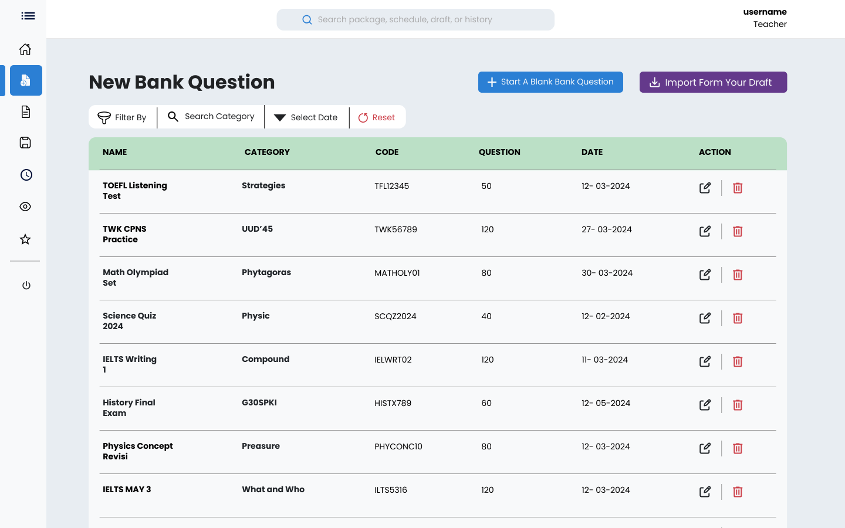Reset the filters
This screenshot has height=528, width=845.
[x=377, y=117]
